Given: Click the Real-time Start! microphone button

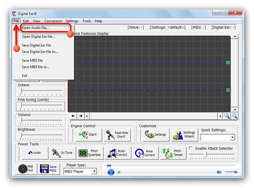Looking at the screenshot, I should point(117,135).
